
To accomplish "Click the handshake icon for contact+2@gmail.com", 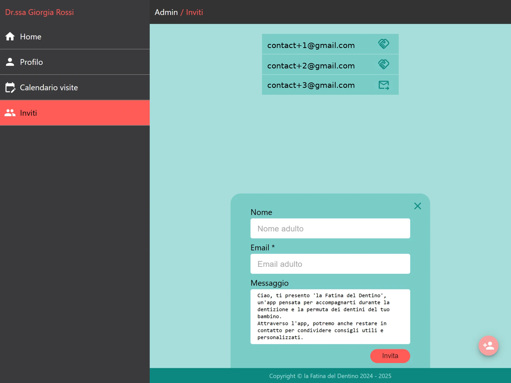I will click(x=384, y=64).
